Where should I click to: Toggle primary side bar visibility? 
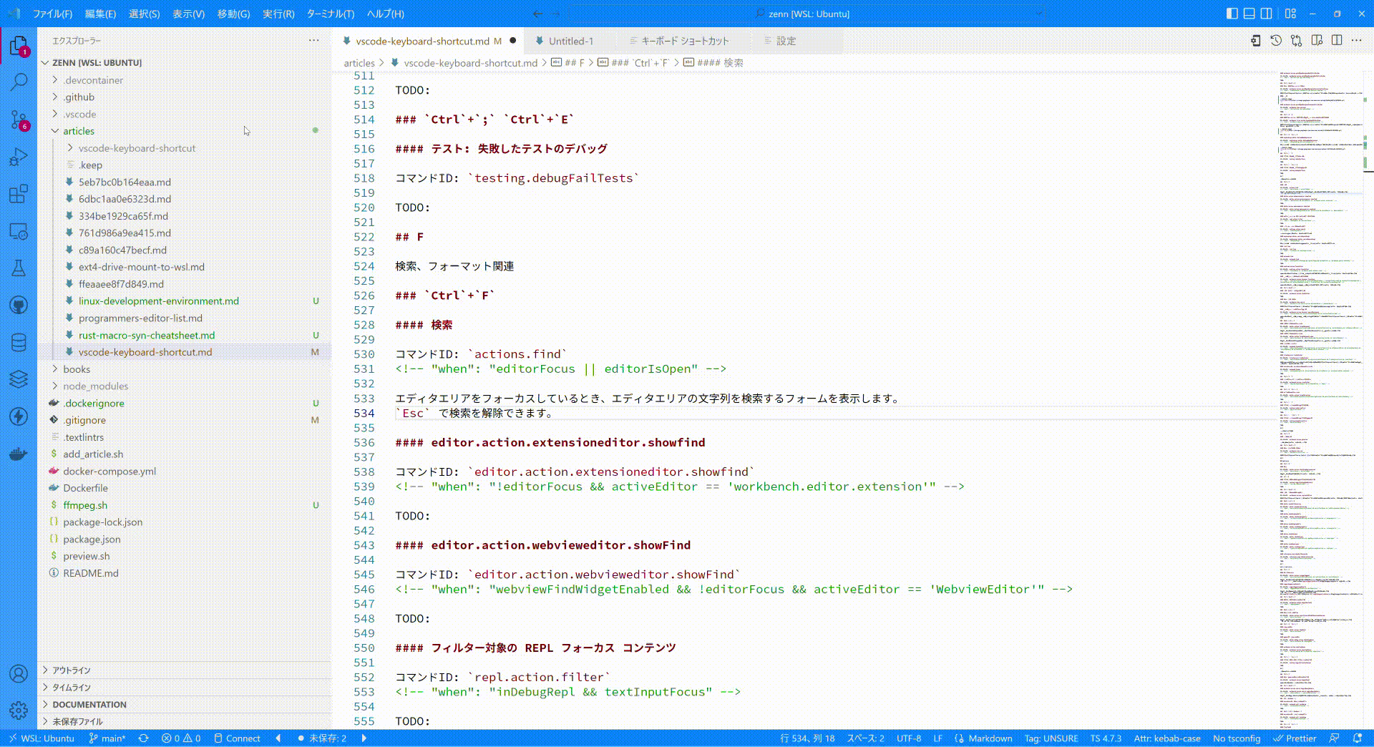point(1232,14)
